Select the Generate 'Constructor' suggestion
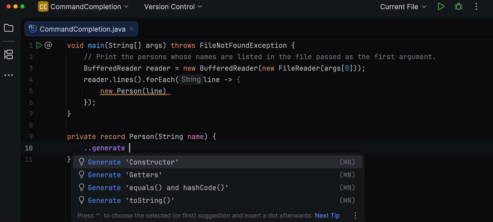This screenshot has height=222, width=493. tap(218, 162)
